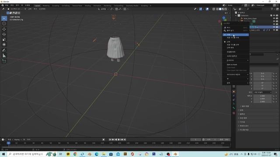This screenshot has height=157, width=280.
Task: Select the Move tool in the viewport toolbar
Action: pos(4,29)
